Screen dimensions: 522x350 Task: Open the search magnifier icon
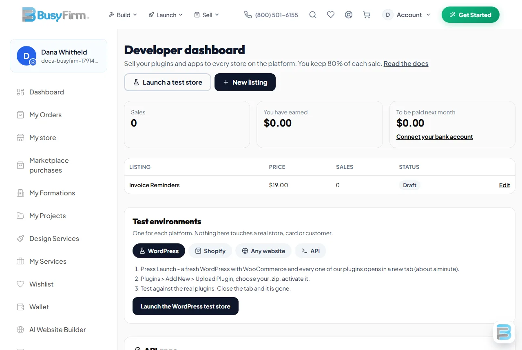313,15
